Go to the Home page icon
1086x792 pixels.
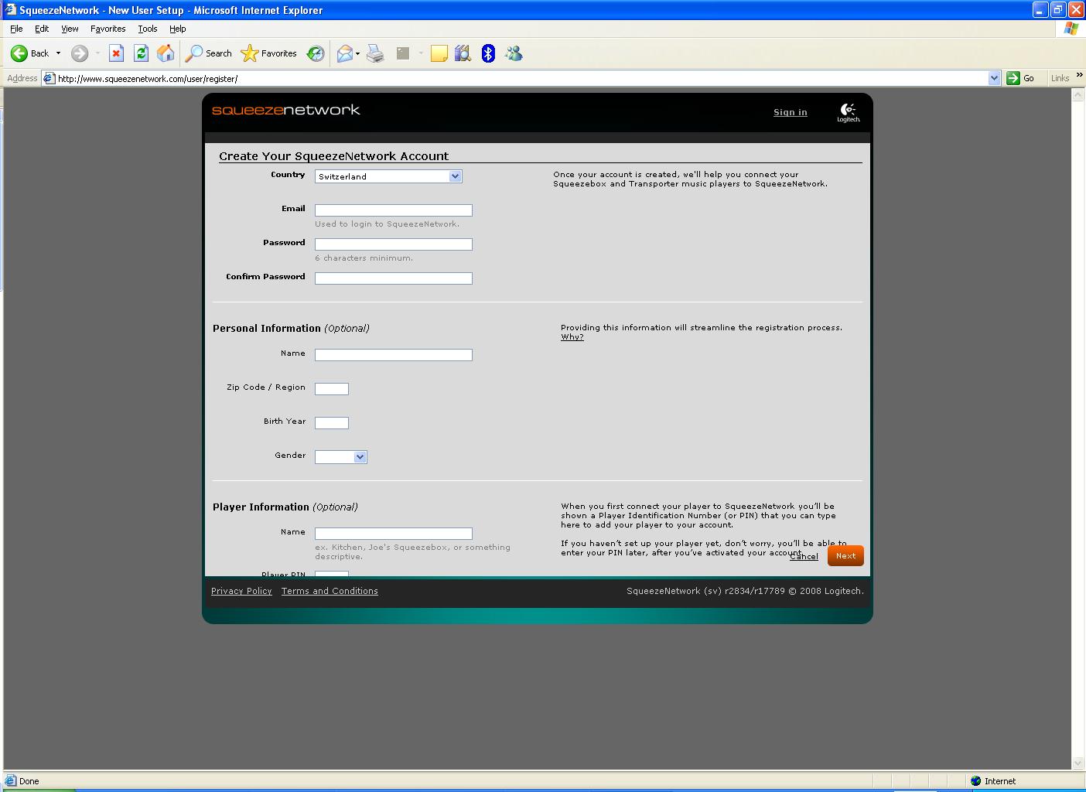tap(166, 53)
